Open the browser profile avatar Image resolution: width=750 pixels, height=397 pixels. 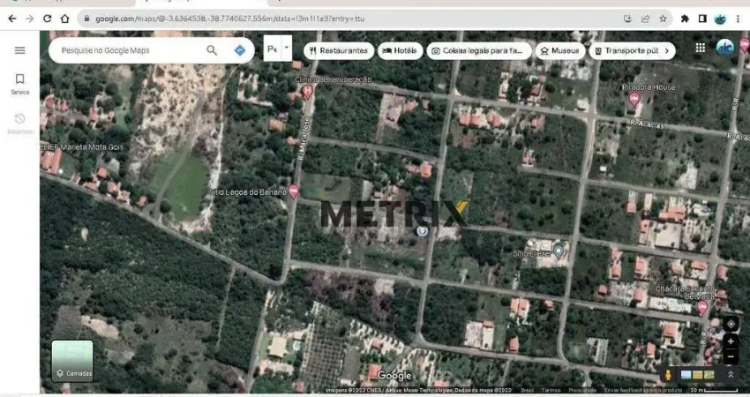pyautogui.click(x=720, y=19)
